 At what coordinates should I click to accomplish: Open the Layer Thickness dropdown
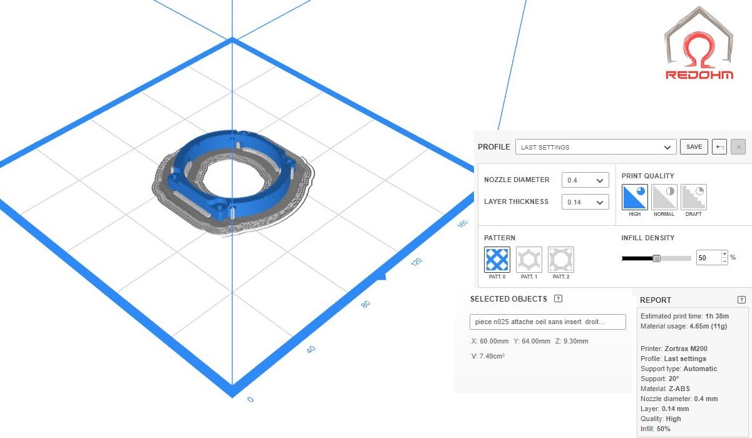[x=585, y=202]
